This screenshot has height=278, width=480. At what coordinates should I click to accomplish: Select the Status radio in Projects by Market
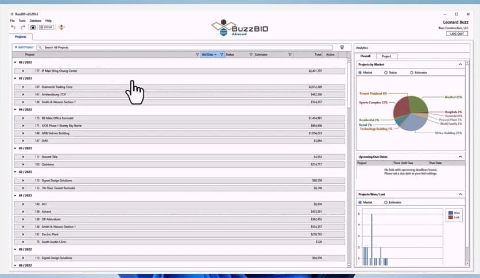[x=386, y=72]
